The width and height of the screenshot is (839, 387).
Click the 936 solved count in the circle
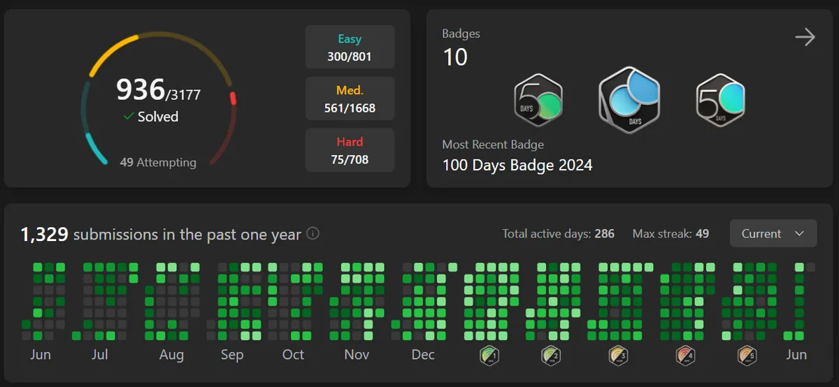(x=140, y=89)
